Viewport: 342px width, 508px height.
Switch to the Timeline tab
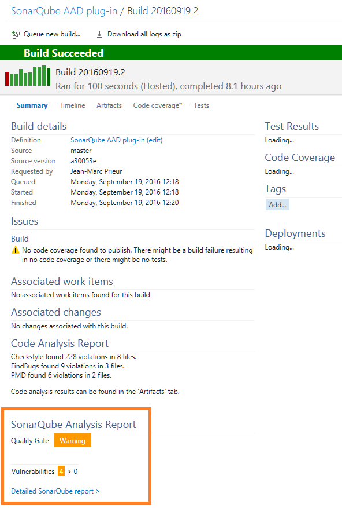point(72,105)
